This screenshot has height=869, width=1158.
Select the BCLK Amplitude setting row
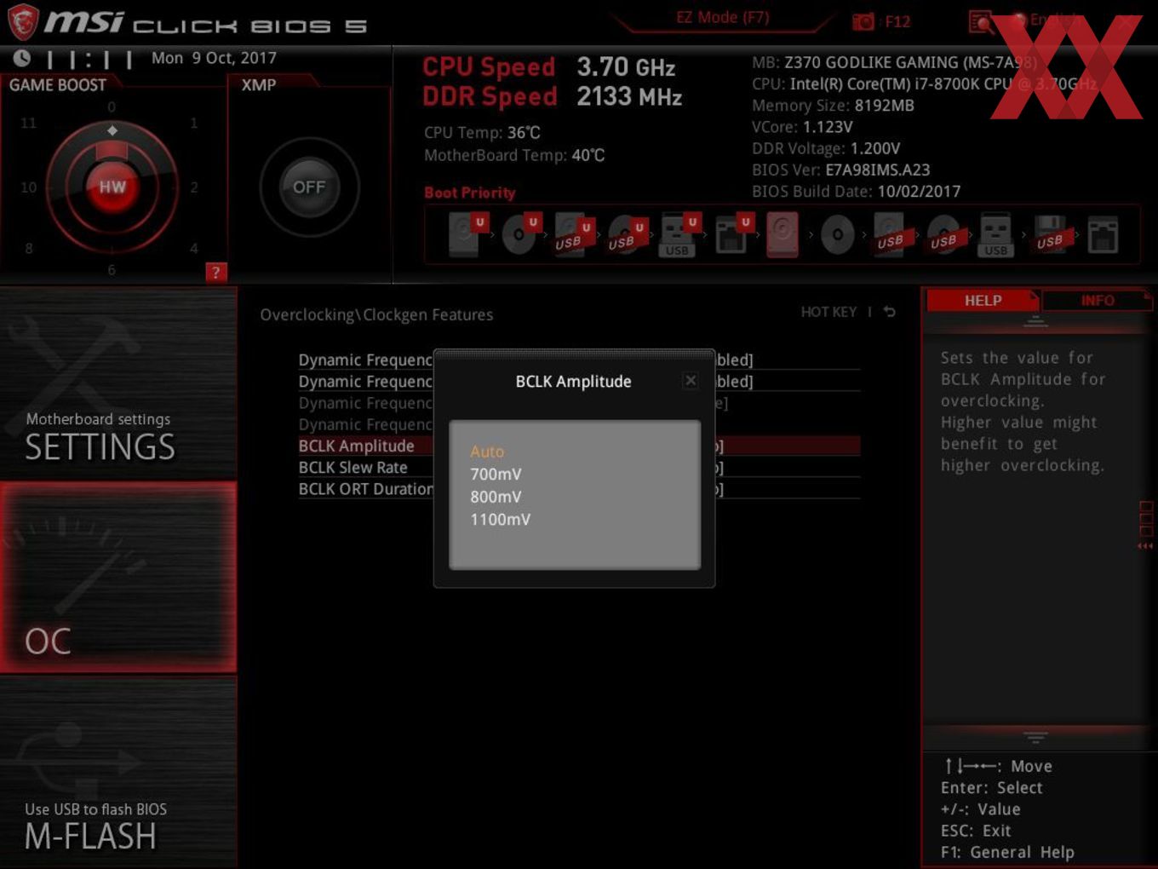click(579, 446)
